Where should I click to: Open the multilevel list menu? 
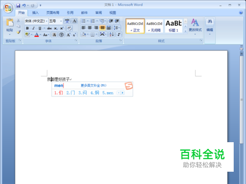pyautogui.click(x=103, y=21)
